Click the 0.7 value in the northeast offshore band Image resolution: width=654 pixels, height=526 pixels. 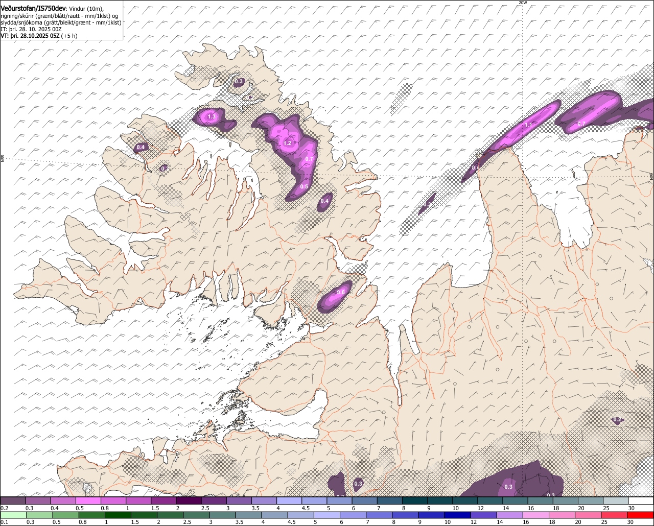pos(581,124)
